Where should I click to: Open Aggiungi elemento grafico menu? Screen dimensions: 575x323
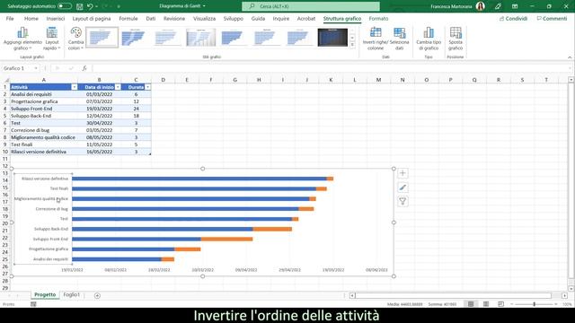22,39
